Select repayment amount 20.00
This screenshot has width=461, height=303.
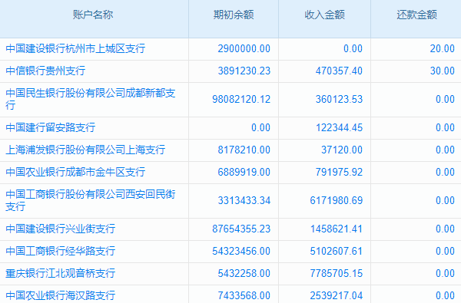tap(443, 49)
